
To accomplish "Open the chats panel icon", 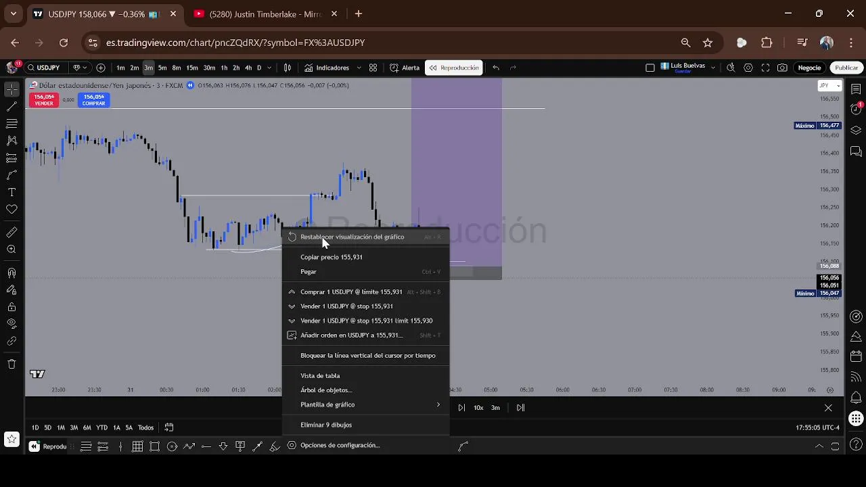I will (856, 151).
